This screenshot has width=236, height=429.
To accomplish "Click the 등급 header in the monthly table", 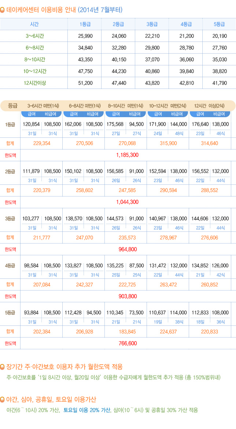I will tap(13, 106).
